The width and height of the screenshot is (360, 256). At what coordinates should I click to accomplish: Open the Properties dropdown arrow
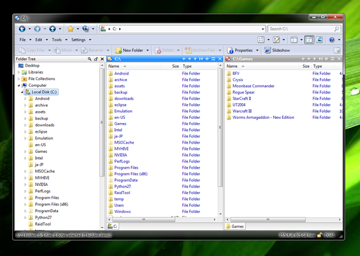point(257,50)
